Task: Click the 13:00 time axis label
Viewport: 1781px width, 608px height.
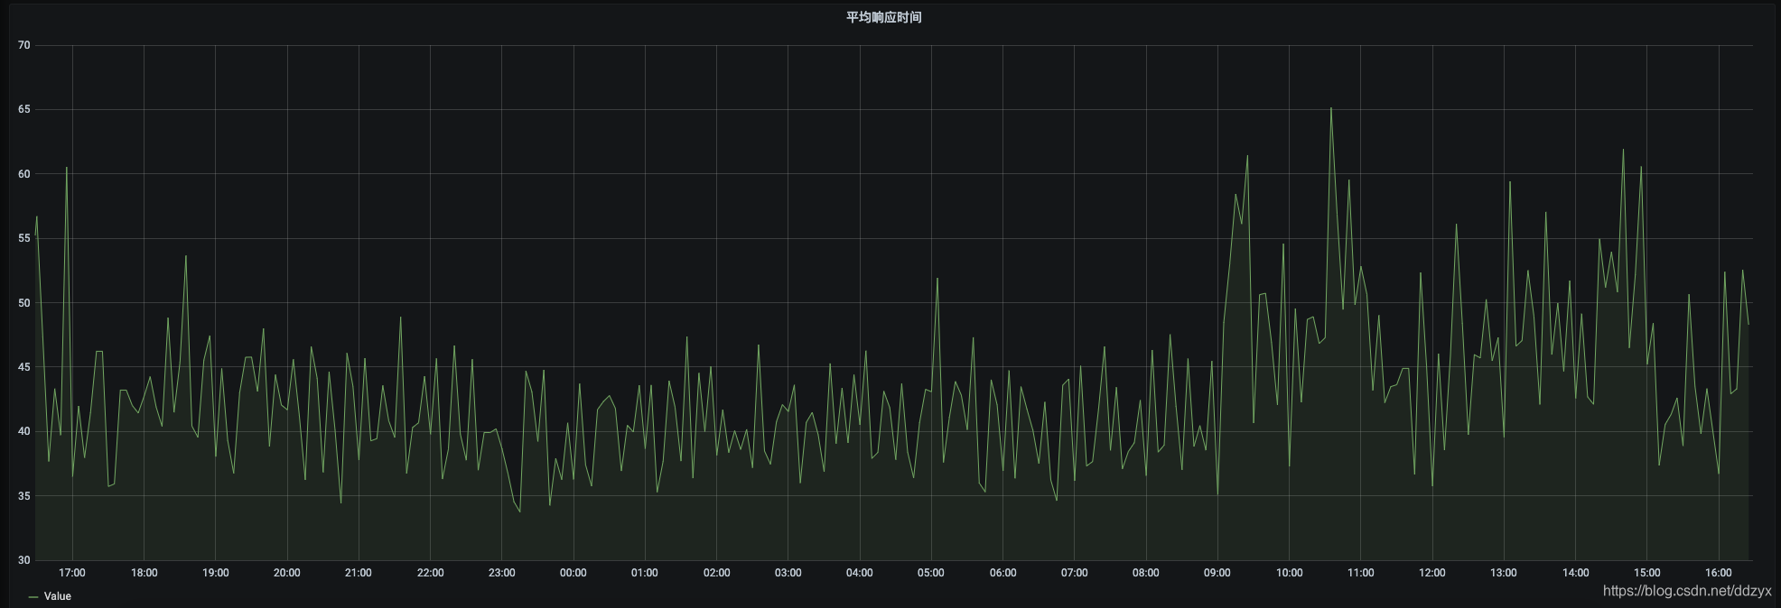Action: 1504,573
